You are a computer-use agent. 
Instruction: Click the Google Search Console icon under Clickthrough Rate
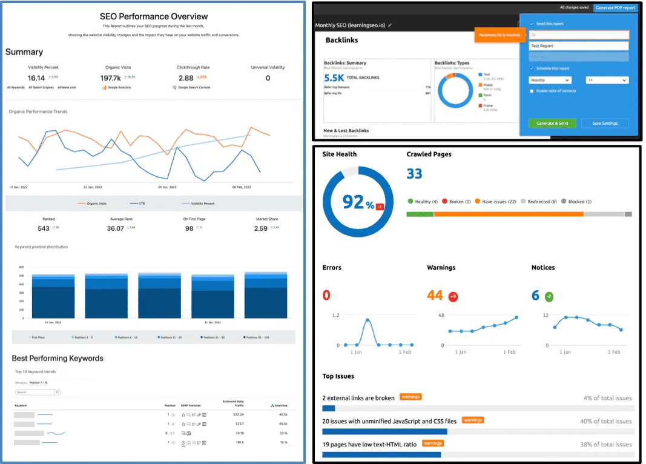tap(176, 87)
